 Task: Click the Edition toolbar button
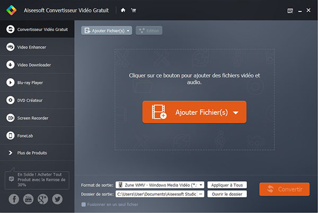click(149, 31)
